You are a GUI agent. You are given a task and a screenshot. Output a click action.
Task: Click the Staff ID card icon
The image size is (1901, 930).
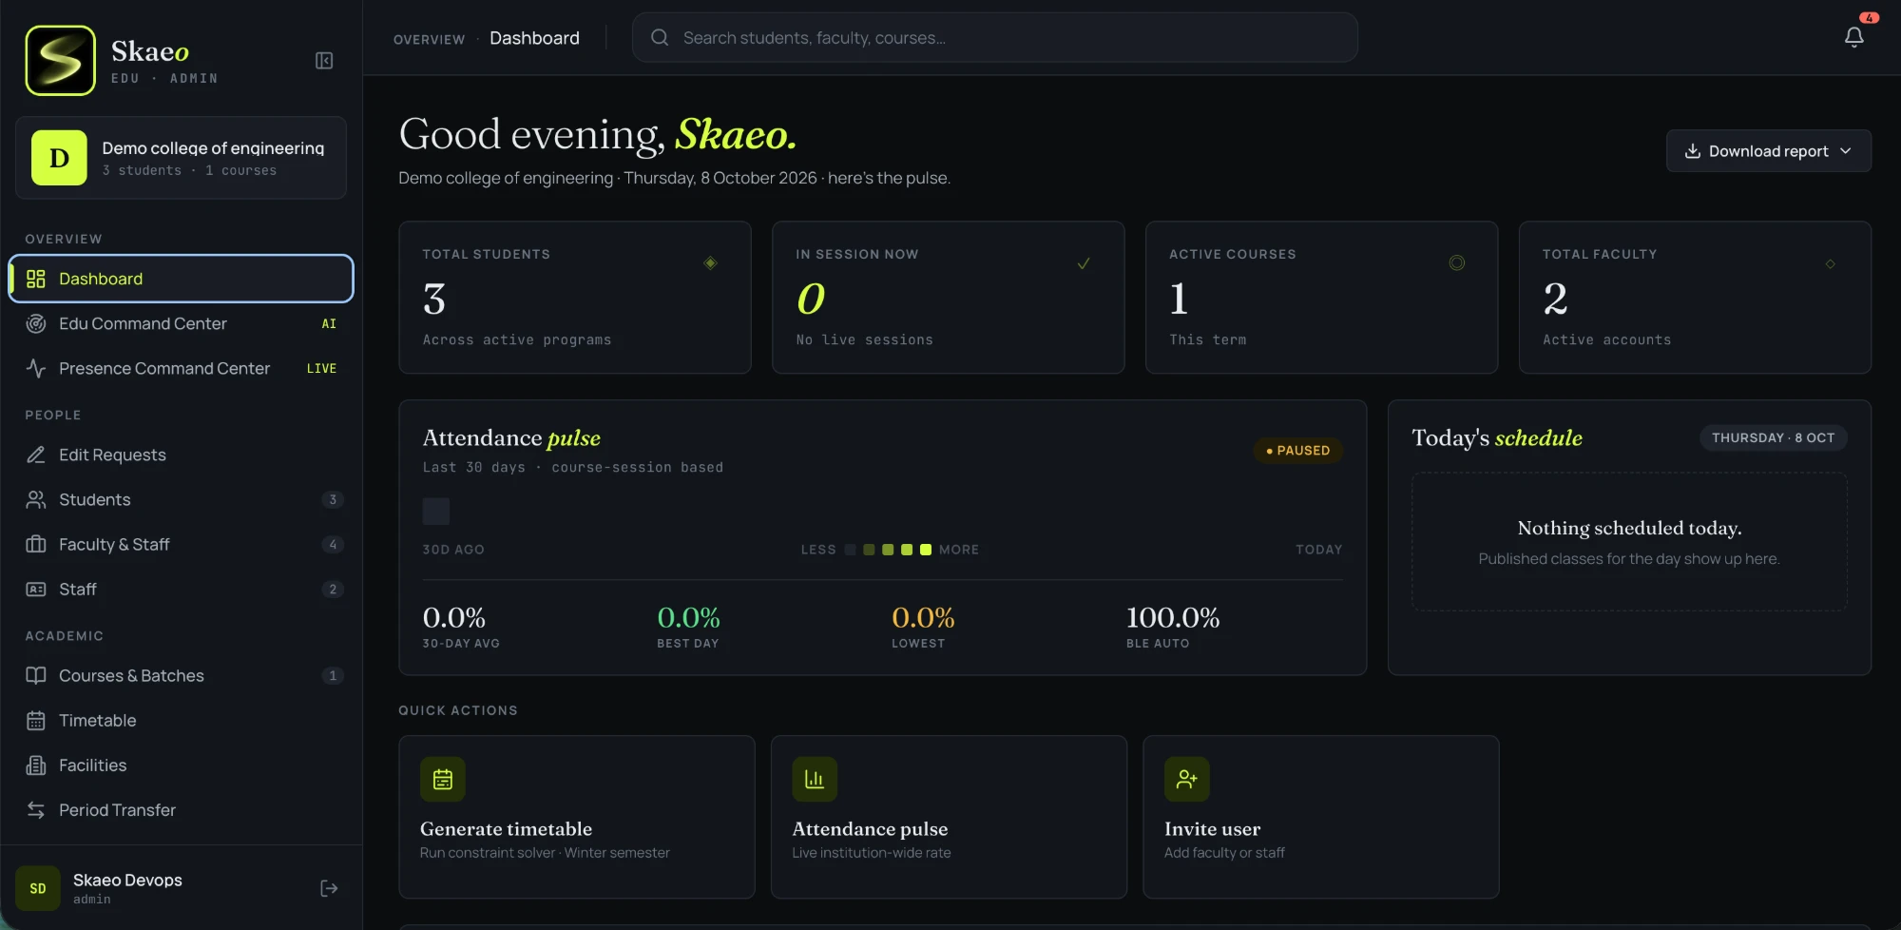click(x=36, y=589)
